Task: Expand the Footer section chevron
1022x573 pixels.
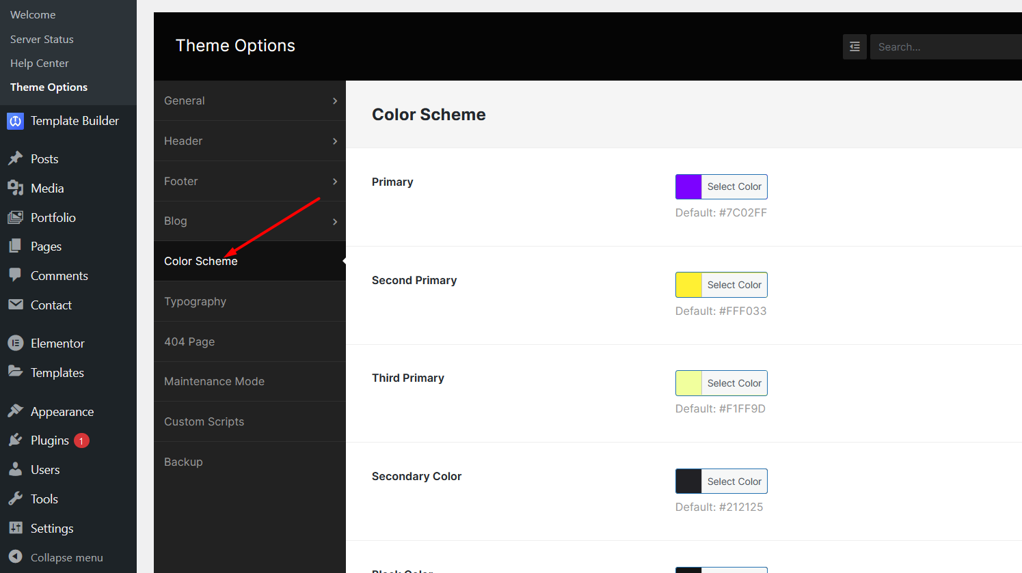Action: coord(335,182)
